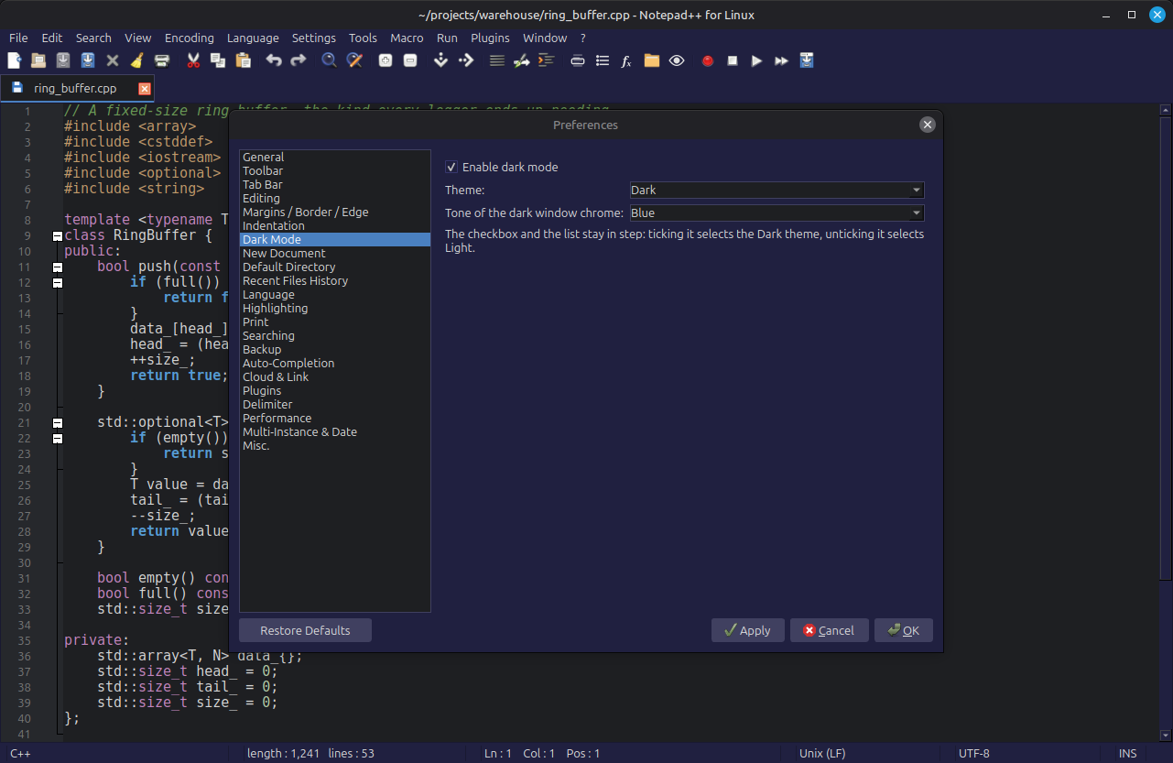
Task: Collapse fold marker at line 22
Action: (x=57, y=439)
